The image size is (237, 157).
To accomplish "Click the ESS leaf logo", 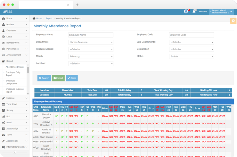I will (x=8, y=12).
